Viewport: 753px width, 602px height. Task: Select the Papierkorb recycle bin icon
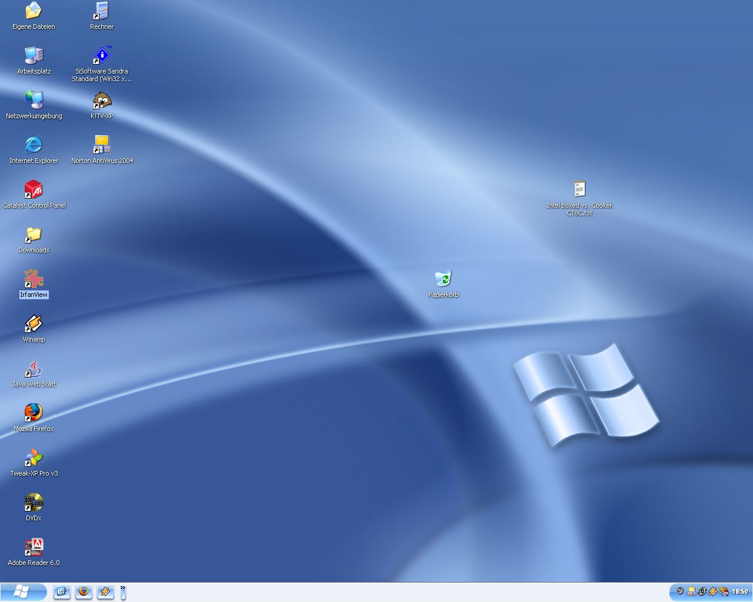443,279
